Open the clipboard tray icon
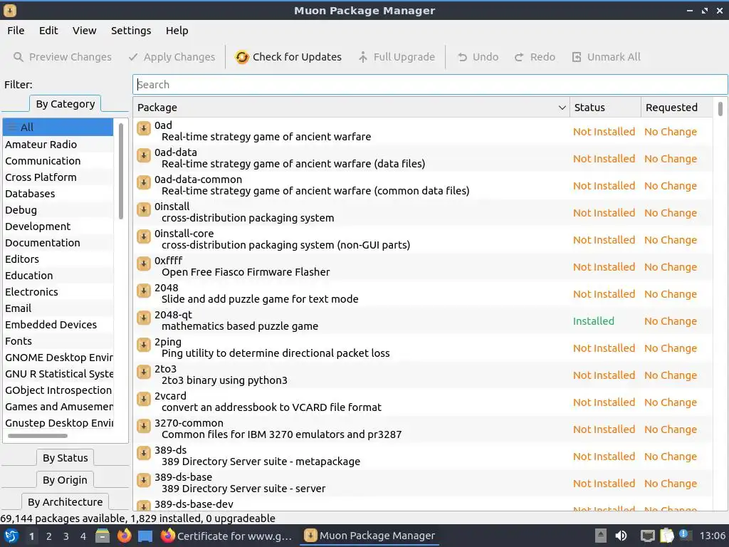This screenshot has height=547, width=729. [x=666, y=536]
